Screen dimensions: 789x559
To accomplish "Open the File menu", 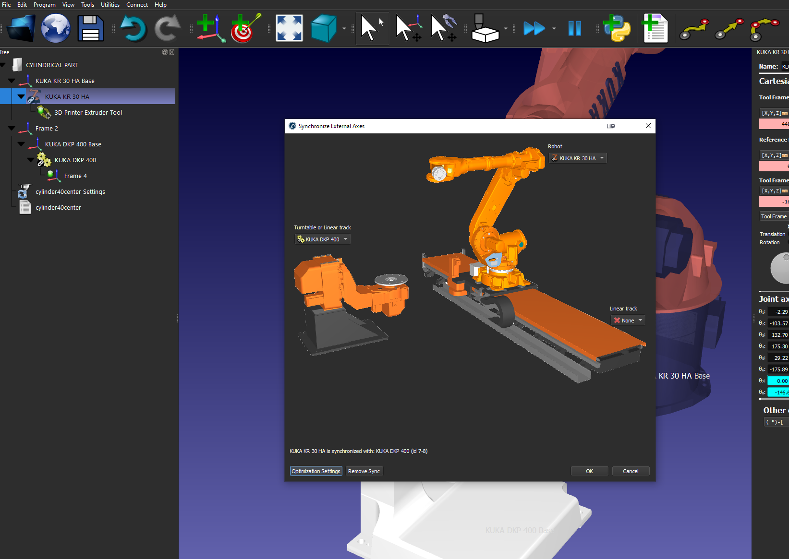I will (x=6, y=5).
